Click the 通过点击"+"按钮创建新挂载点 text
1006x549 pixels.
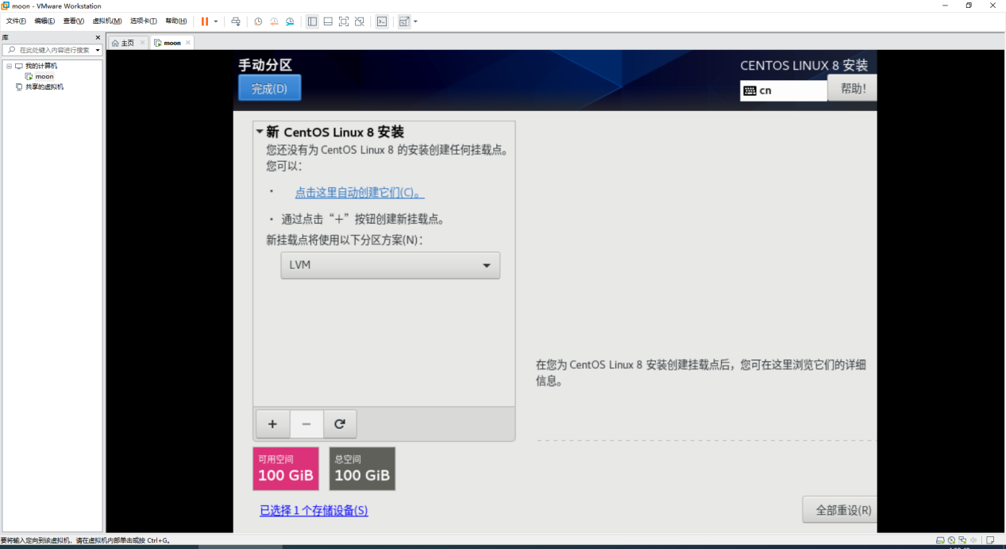(x=362, y=219)
